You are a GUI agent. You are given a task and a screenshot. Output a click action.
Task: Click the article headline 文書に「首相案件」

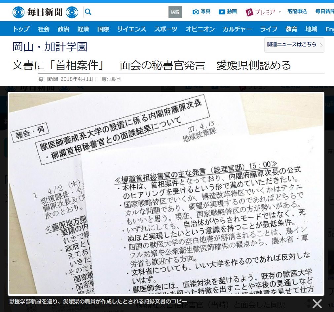click(152, 65)
